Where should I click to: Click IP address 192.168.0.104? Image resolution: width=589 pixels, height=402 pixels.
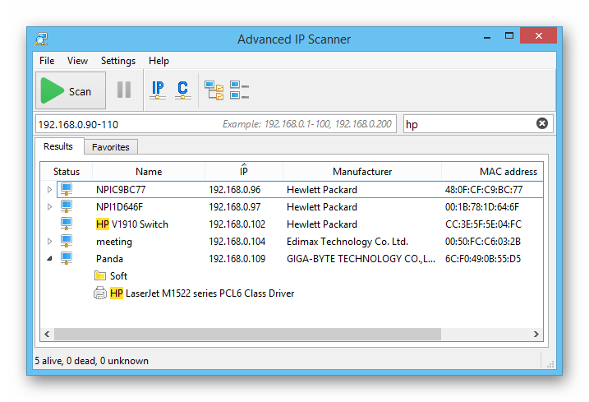point(237,242)
